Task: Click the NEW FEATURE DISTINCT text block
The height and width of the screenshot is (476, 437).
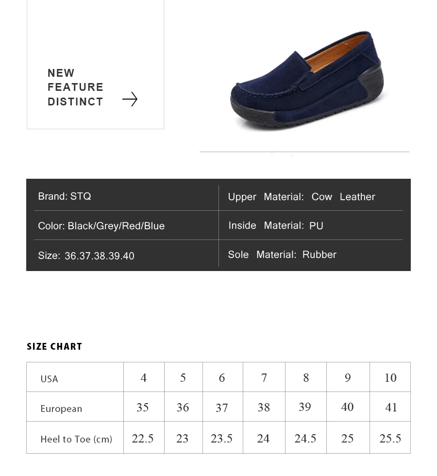Action: [75, 87]
